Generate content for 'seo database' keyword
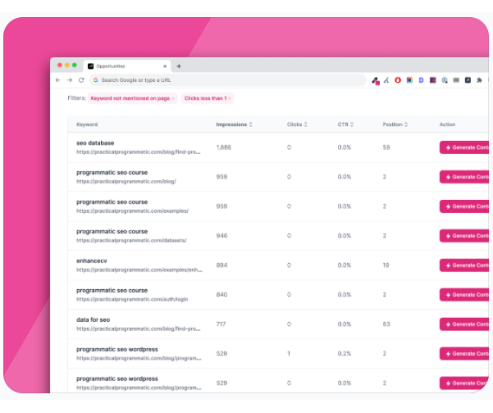 point(464,147)
